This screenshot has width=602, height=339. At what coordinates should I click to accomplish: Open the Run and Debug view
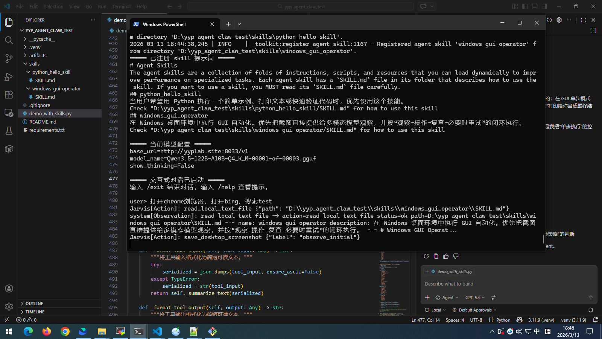point(9,76)
